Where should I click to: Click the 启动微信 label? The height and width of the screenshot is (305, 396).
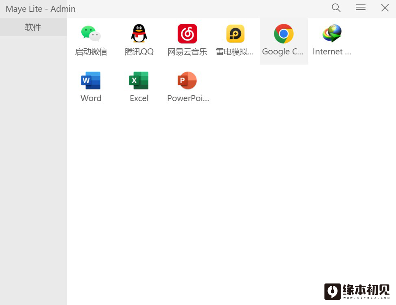point(91,52)
